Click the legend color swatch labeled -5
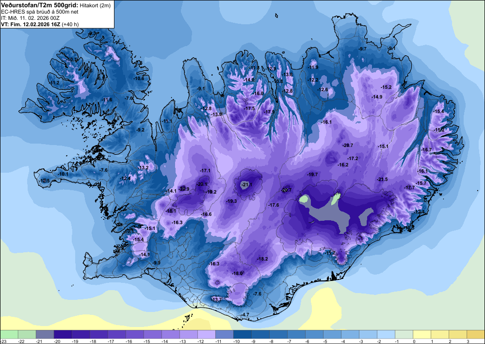Image resolution: width=485 pixels, height=344 pixels. [332, 334]
